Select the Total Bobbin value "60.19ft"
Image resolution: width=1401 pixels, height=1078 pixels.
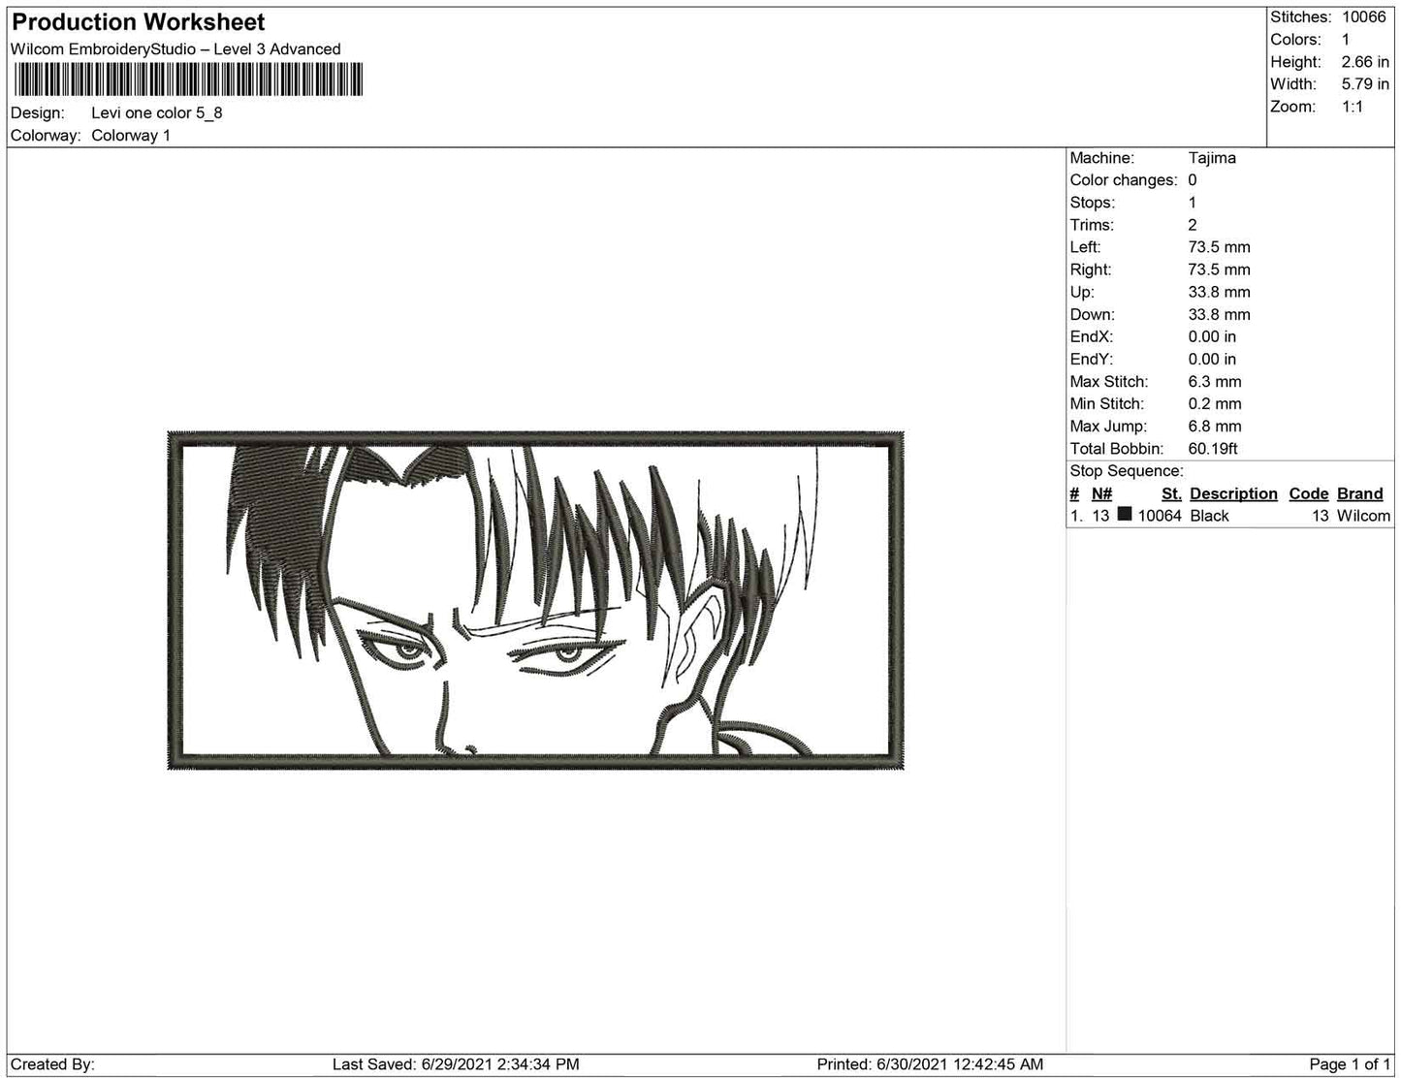pos(1213,449)
